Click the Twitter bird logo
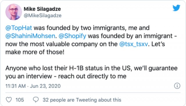186x106 pixels. 176,8
